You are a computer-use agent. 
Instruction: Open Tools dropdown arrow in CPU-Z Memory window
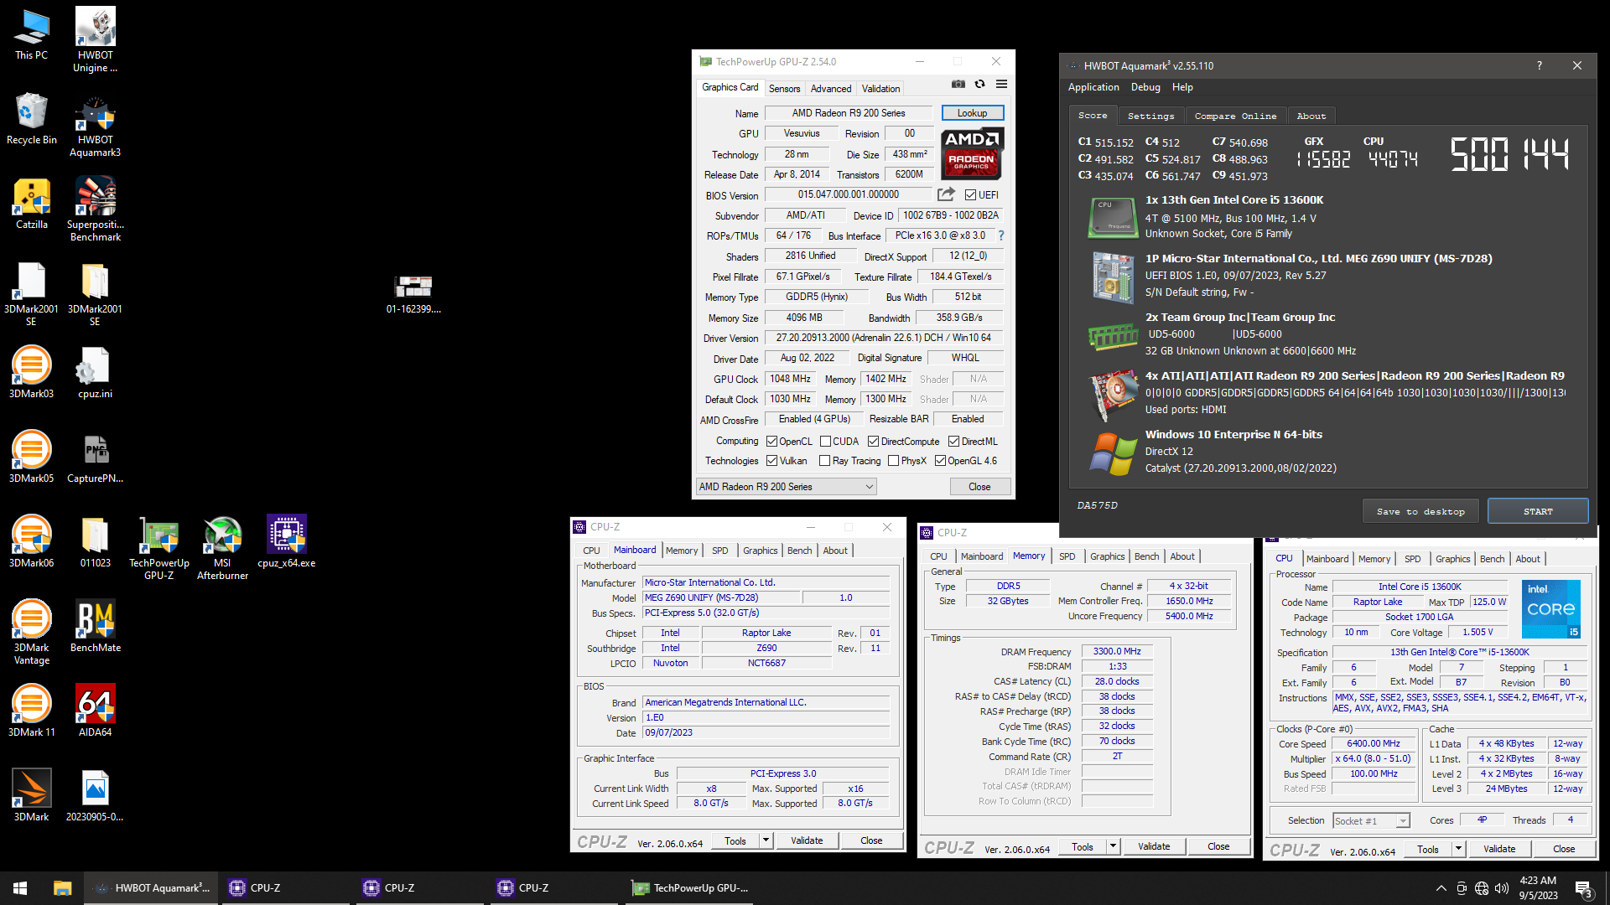tap(1113, 846)
